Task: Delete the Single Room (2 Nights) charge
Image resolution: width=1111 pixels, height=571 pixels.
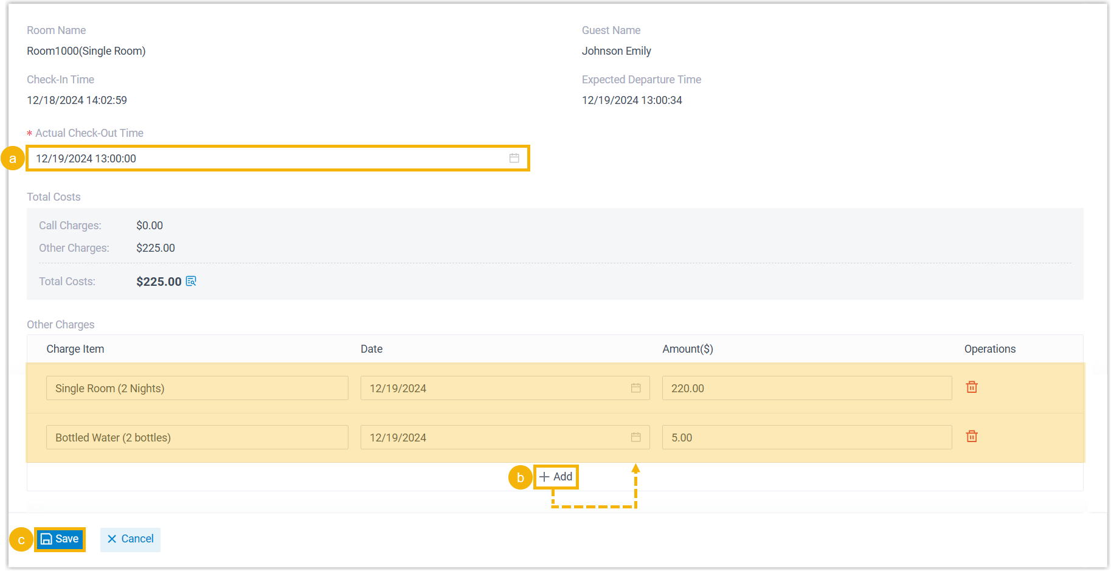Action: tap(972, 387)
